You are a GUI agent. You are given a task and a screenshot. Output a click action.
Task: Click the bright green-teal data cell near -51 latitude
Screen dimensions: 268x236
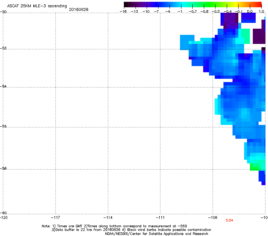click(x=246, y=36)
